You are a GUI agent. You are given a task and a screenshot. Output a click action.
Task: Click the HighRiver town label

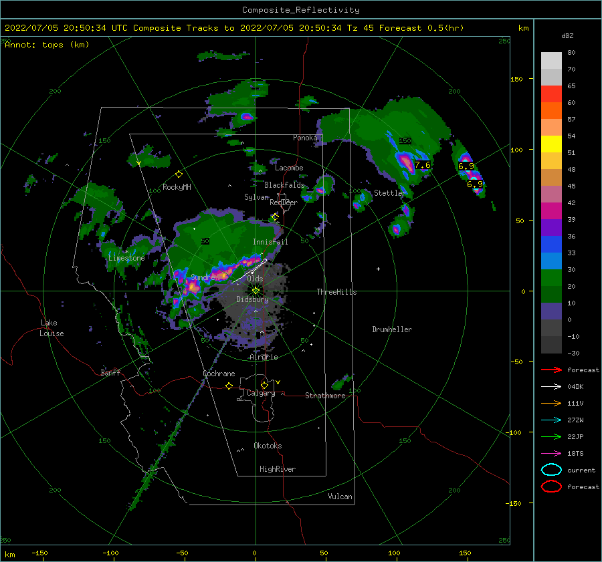coord(278,470)
